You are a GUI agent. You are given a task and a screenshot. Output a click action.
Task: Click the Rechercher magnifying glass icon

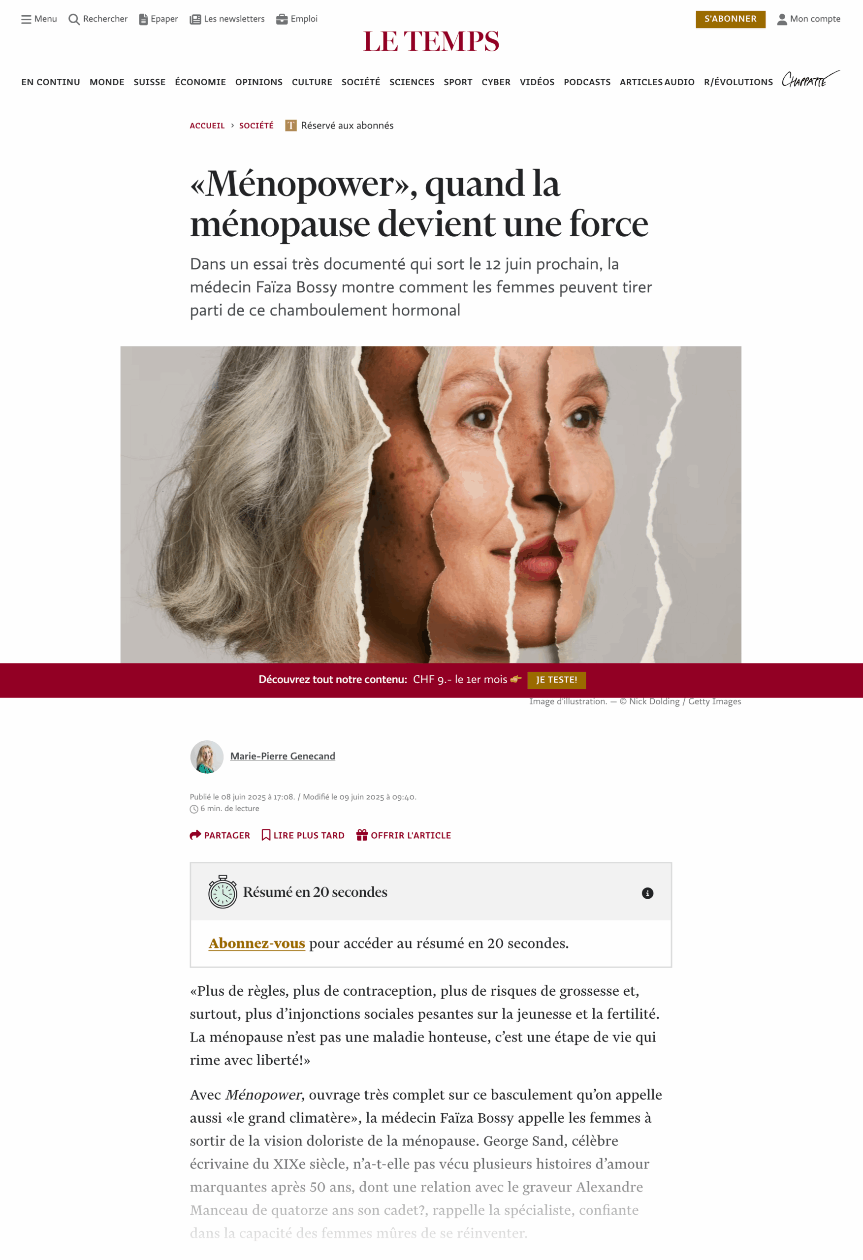(x=74, y=20)
